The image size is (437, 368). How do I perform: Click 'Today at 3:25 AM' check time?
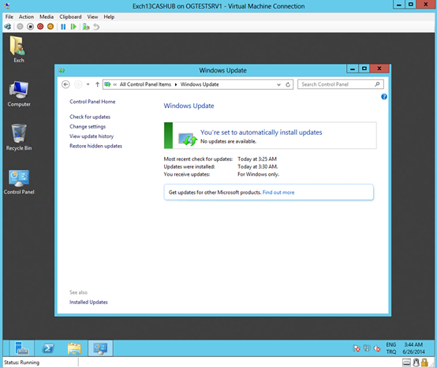(257, 159)
